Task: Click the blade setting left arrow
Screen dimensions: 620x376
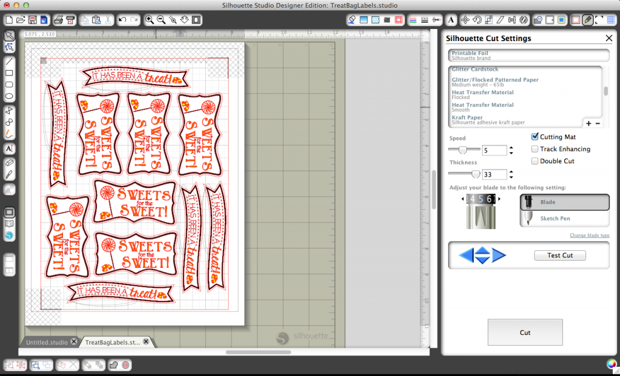Action: (x=463, y=199)
